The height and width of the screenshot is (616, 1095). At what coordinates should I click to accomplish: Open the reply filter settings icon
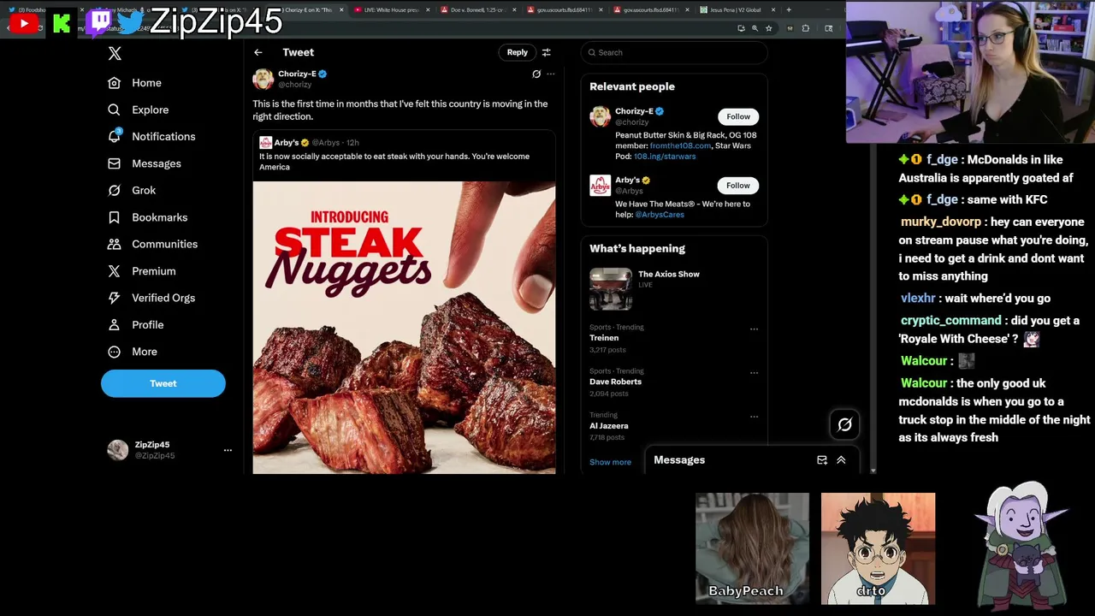(x=547, y=52)
